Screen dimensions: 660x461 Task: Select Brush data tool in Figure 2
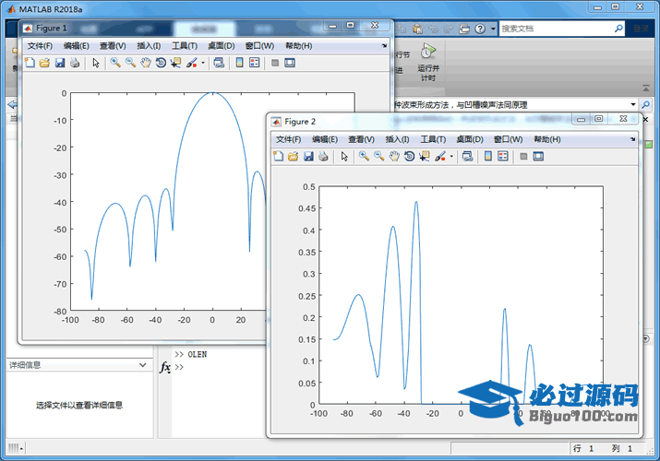click(440, 157)
